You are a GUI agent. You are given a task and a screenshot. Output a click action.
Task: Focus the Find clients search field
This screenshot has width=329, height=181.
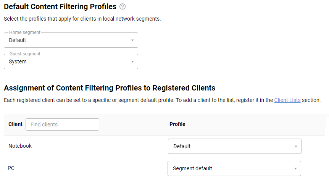coord(62,124)
